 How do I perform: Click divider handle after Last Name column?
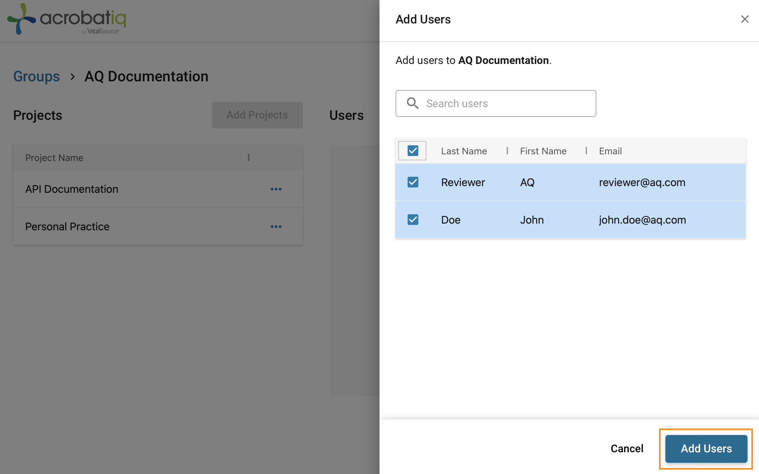(507, 151)
